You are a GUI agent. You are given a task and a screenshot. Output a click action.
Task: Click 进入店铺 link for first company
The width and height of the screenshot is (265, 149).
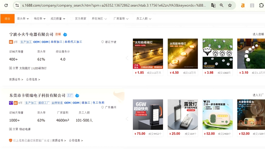coord(258,34)
